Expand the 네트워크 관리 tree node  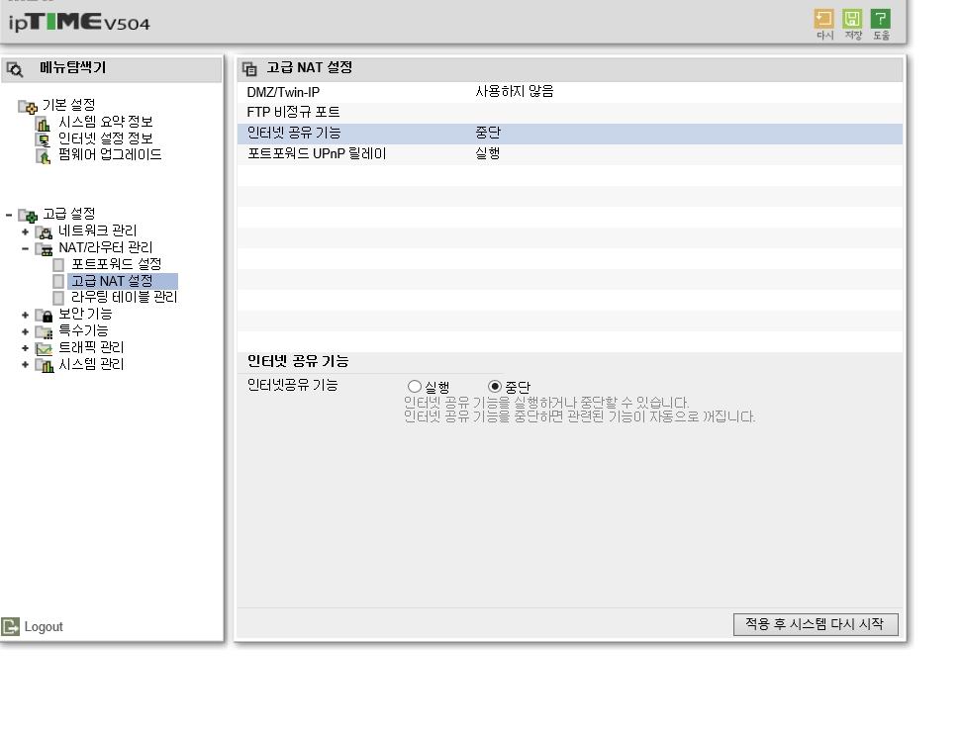[x=25, y=232]
